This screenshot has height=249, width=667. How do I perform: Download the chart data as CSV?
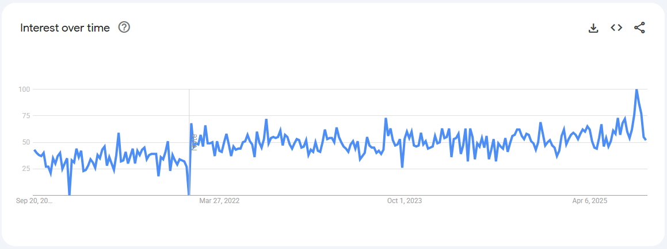point(593,28)
